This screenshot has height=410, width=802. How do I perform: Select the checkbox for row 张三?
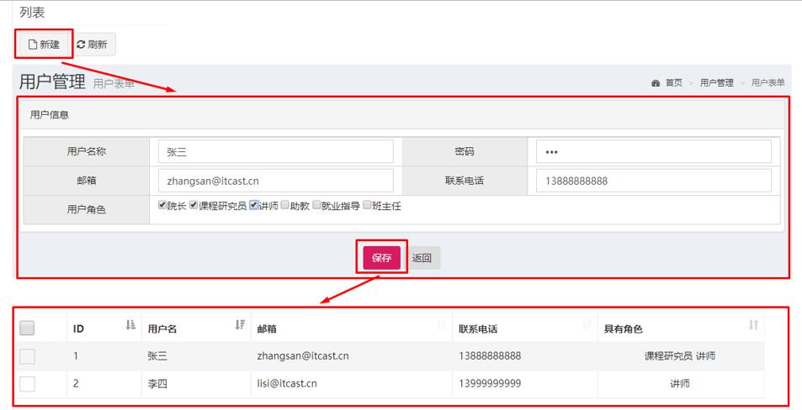tap(27, 356)
